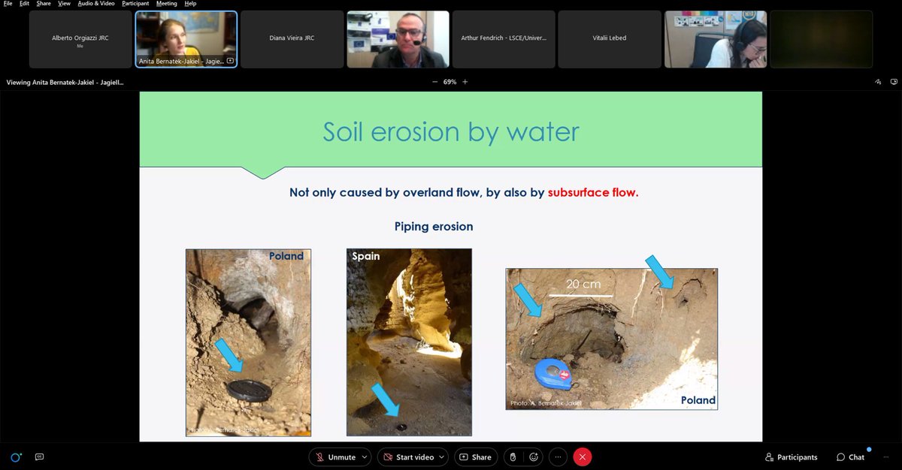Open the View menu

[x=65, y=4]
